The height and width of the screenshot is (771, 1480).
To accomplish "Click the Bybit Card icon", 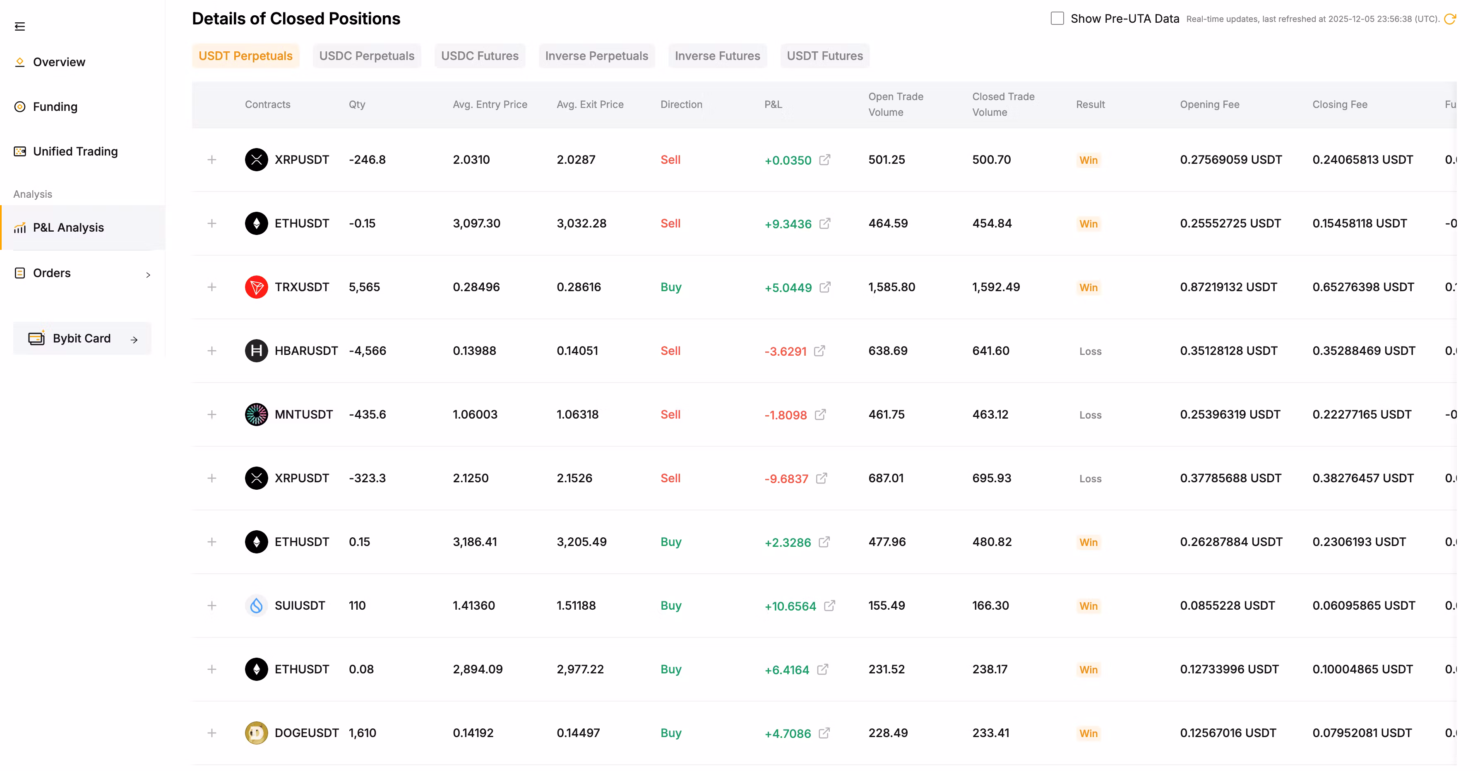I will (36, 339).
